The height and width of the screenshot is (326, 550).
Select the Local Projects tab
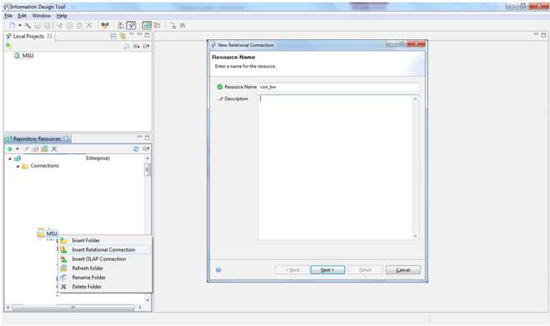point(29,36)
